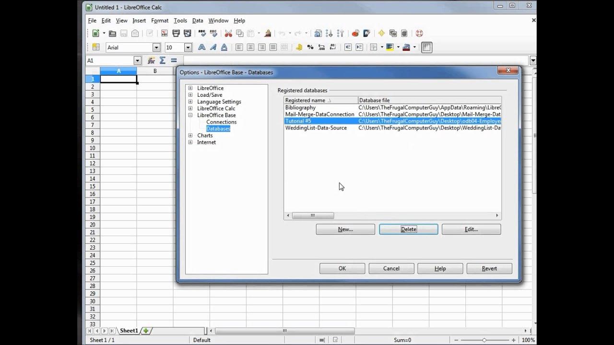Click the Print icon in the toolbar
This screenshot has width=614, height=345.
[x=176, y=34]
